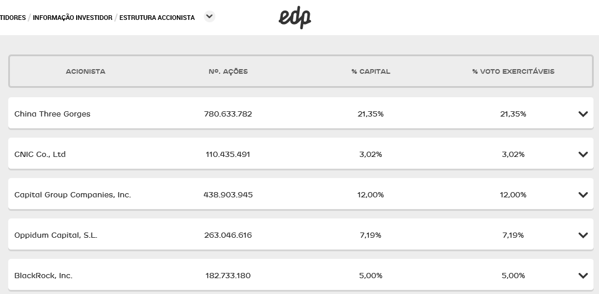Select the China Three Gorges shareholder name
This screenshot has height=294, width=599.
pyautogui.click(x=53, y=114)
